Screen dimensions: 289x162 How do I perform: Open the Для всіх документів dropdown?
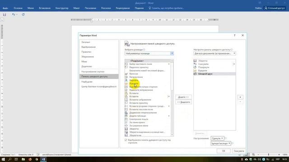coord(214,54)
